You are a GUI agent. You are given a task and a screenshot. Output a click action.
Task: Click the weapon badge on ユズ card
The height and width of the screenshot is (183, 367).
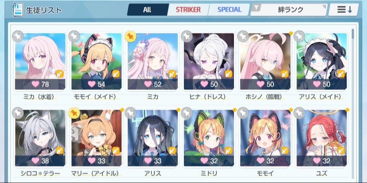(341, 151)
